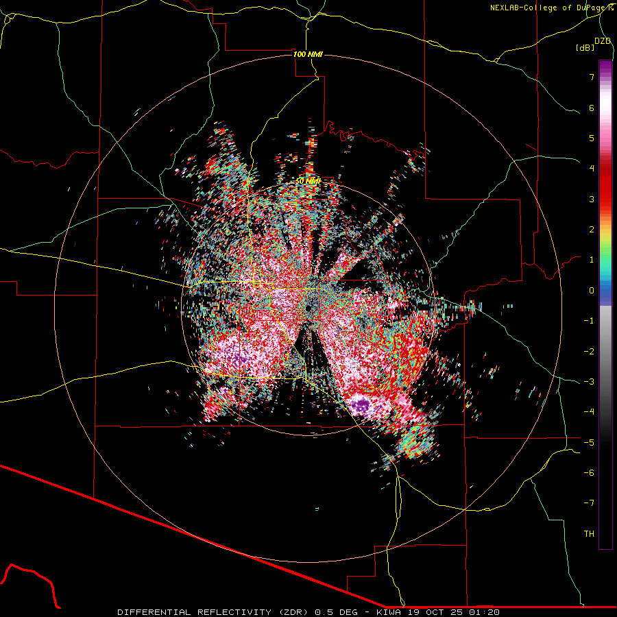Click the purple high-ZDR core southeast of radar
The height and width of the screenshot is (617, 617).
[x=363, y=406]
